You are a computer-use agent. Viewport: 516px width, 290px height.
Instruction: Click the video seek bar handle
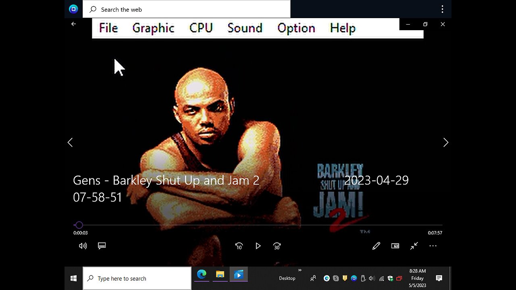79,225
